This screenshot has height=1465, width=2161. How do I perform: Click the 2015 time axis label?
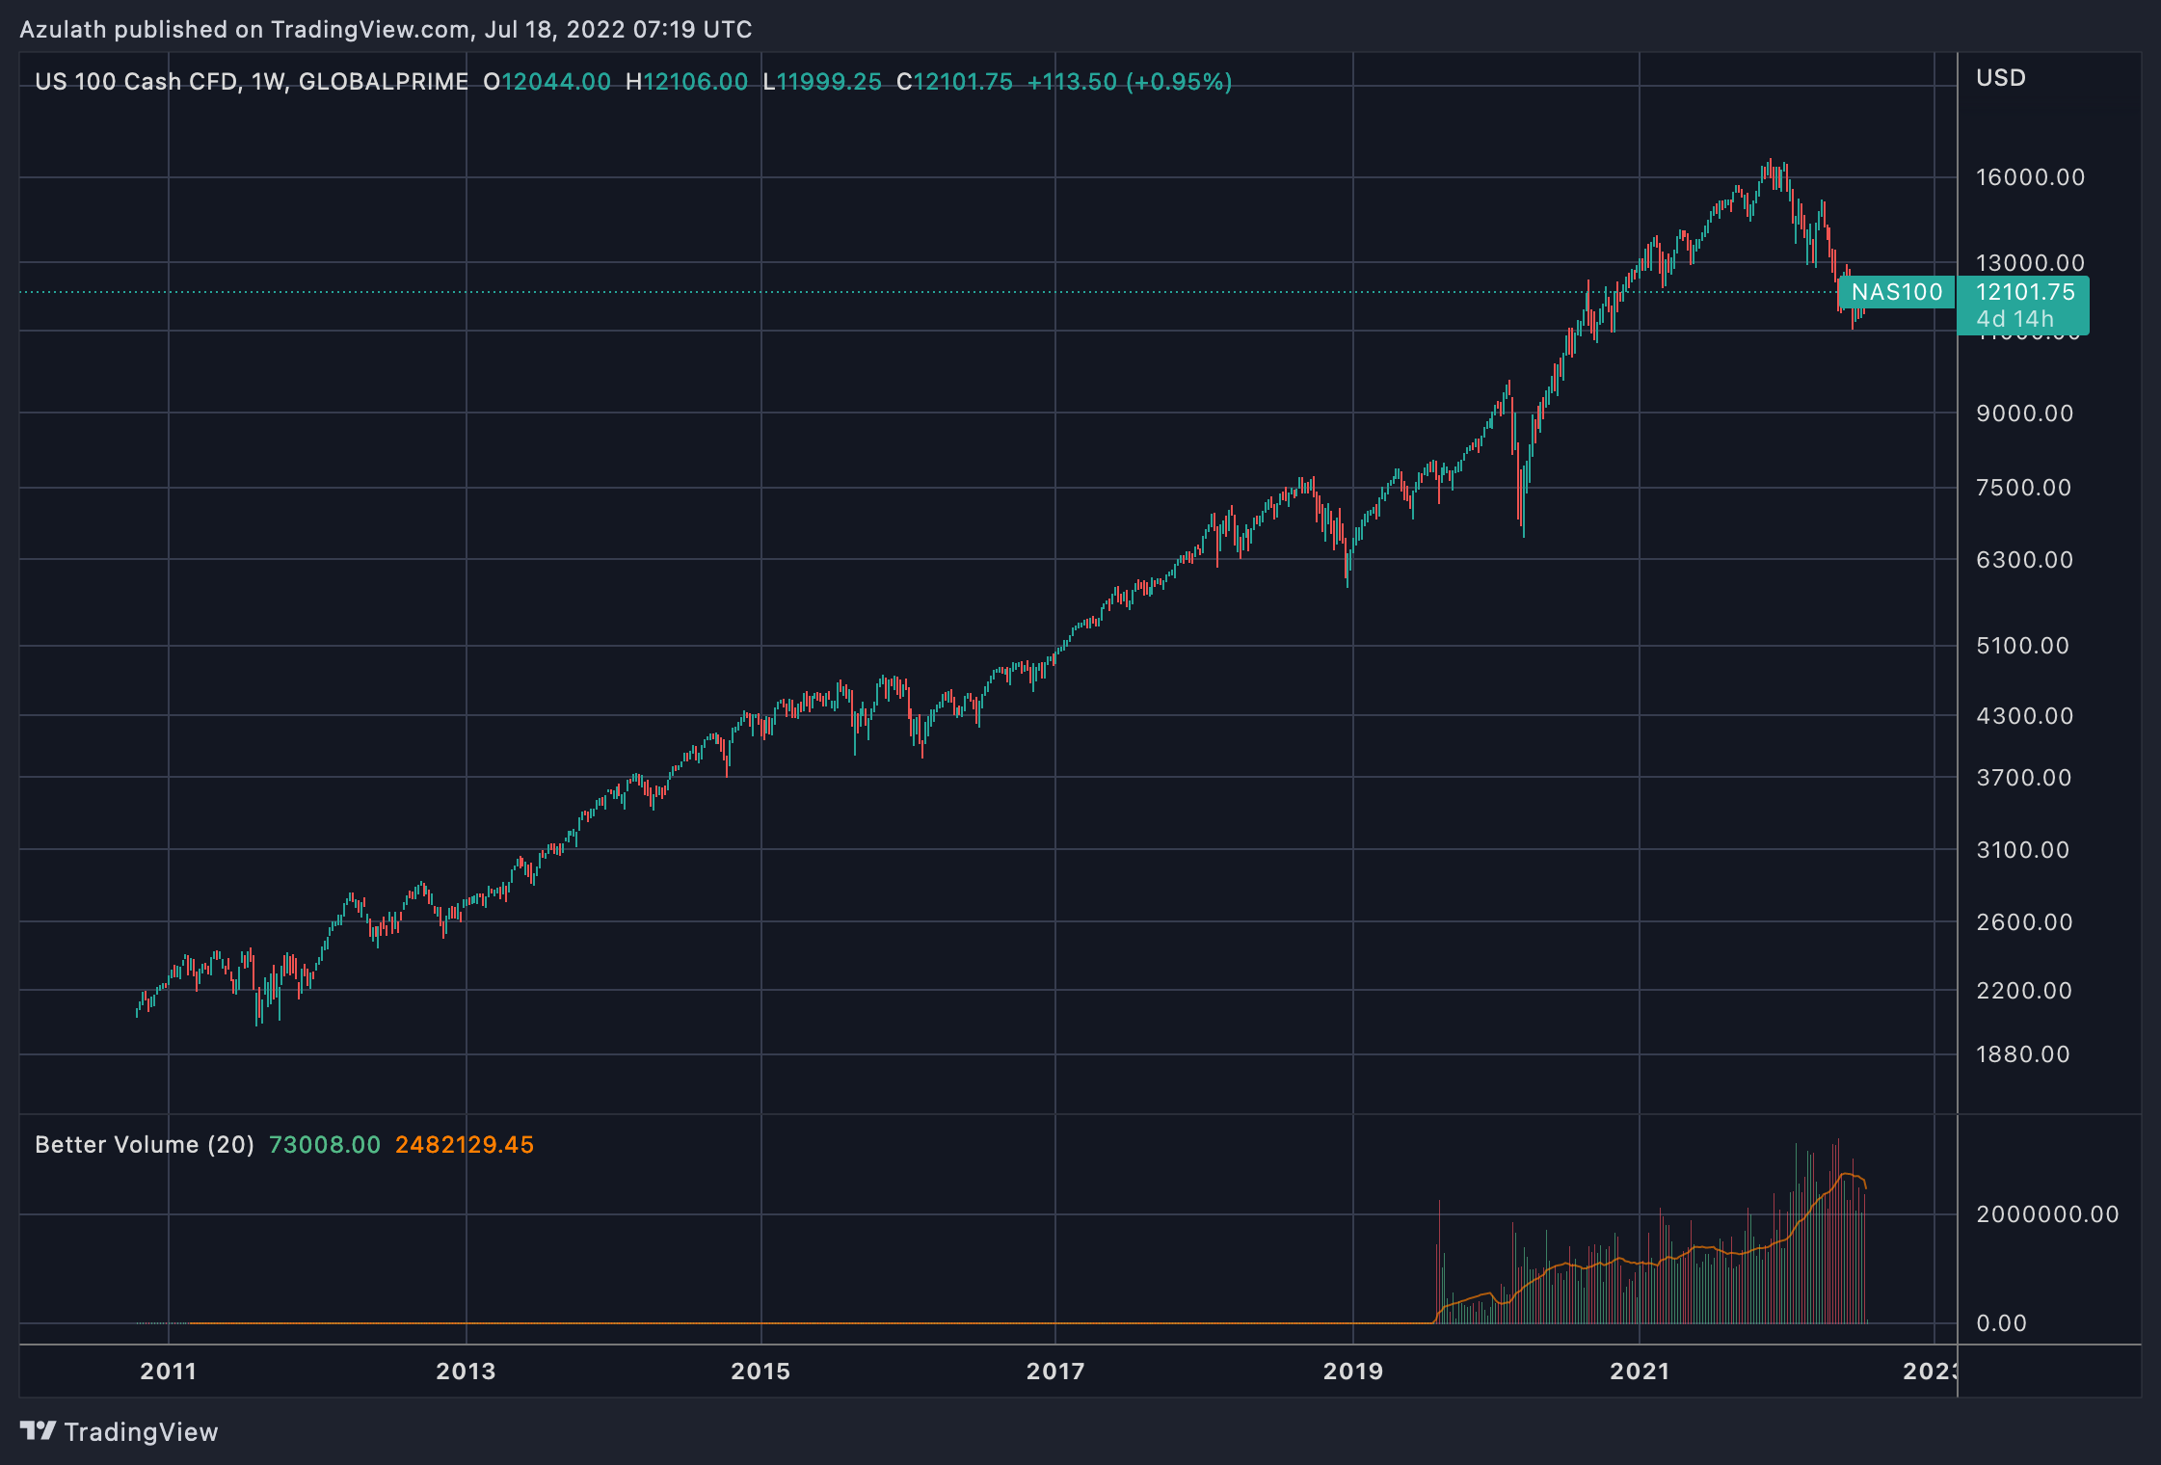(760, 1372)
